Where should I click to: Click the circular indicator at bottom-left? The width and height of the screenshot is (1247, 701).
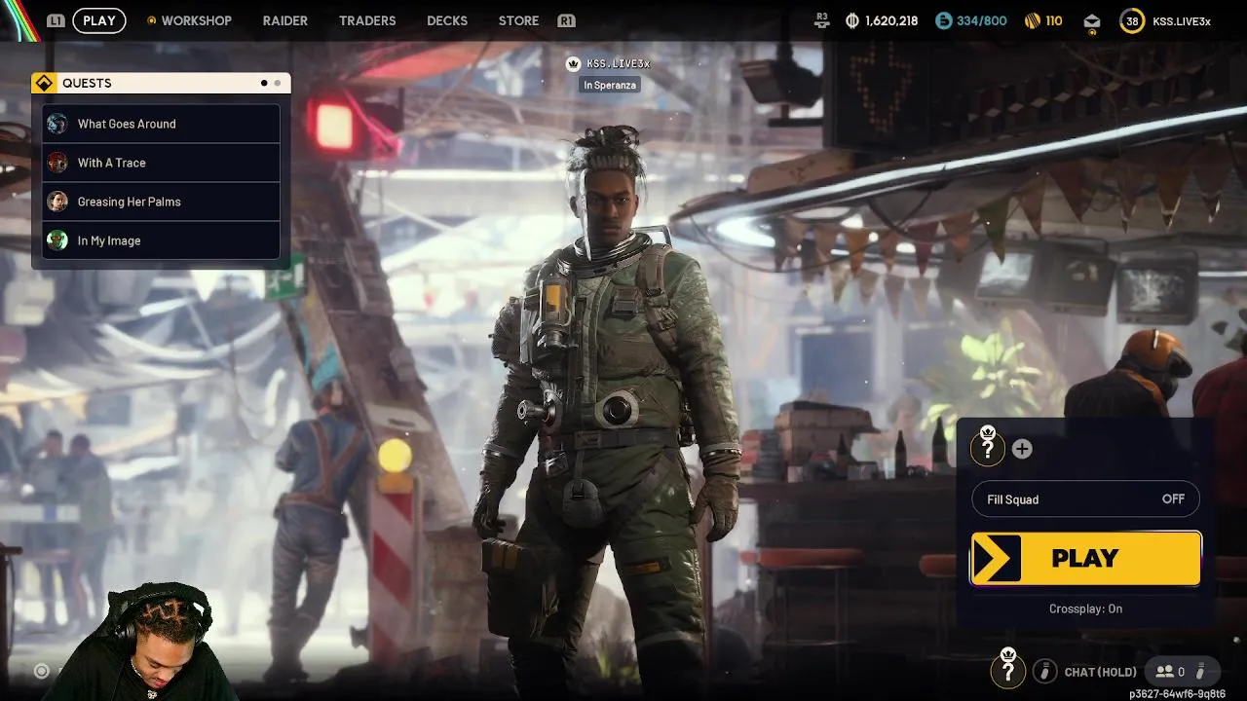pos(42,671)
